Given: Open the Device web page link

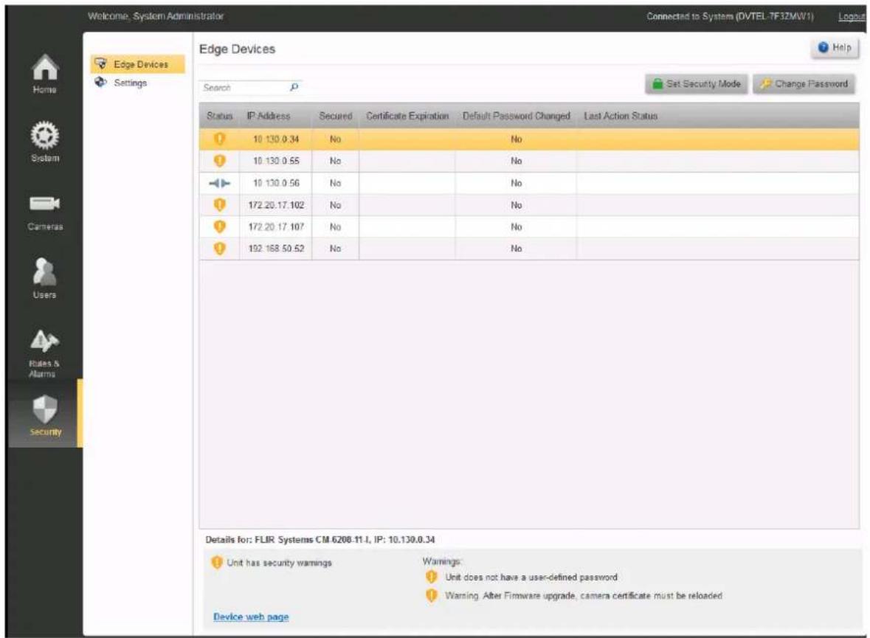Looking at the screenshot, I should (x=251, y=617).
